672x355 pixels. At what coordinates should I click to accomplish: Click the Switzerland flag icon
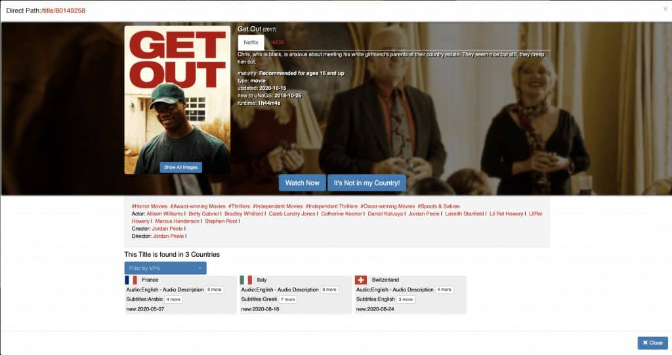361,280
